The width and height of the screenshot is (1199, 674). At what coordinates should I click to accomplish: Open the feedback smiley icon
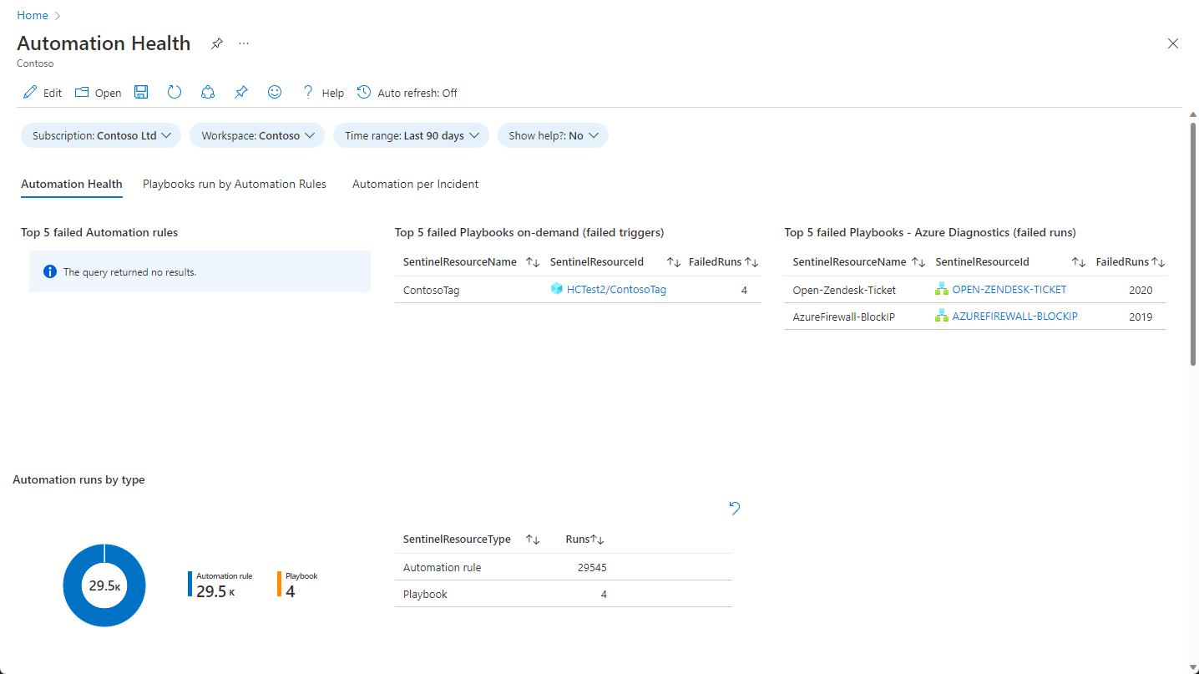[274, 92]
